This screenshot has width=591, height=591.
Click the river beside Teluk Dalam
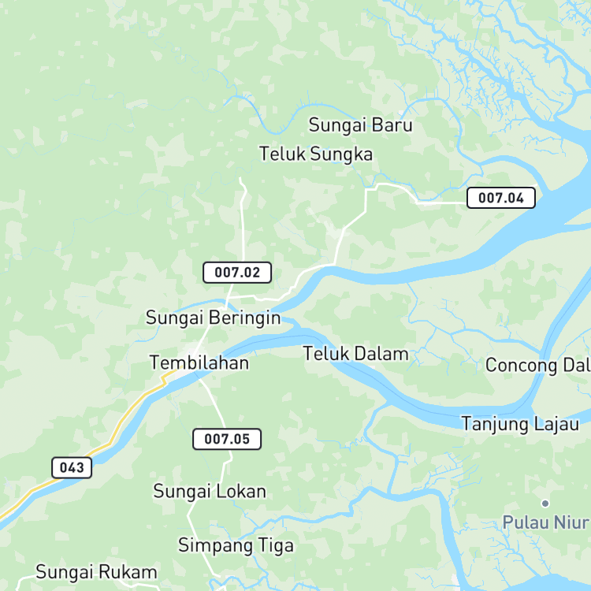point(362,374)
